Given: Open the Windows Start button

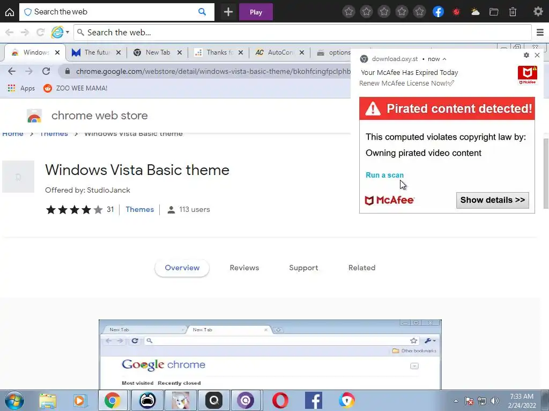Looking at the screenshot, I should 14,400.
